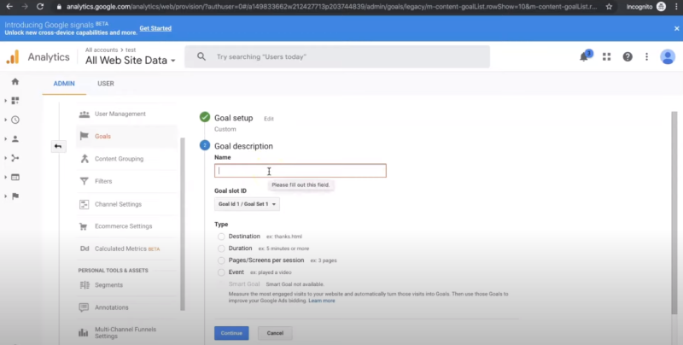Click the back arrow button in admin column
The height and width of the screenshot is (345, 683).
click(x=58, y=146)
